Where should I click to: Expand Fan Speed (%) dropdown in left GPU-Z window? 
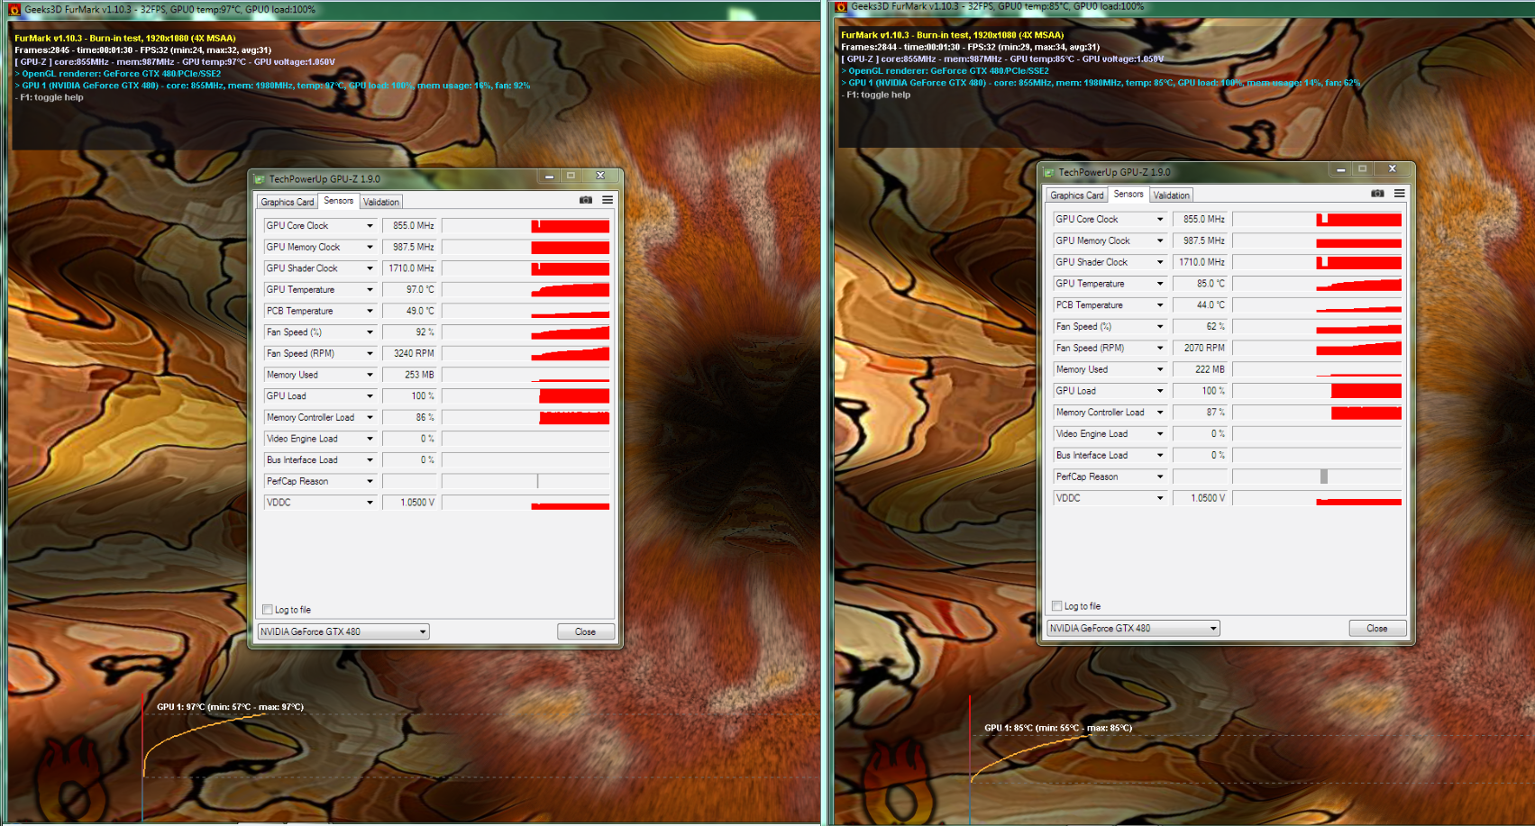pos(370,332)
